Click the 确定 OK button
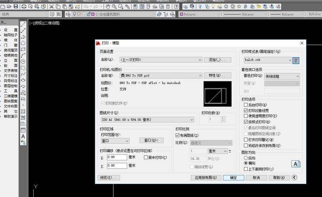 (233, 178)
